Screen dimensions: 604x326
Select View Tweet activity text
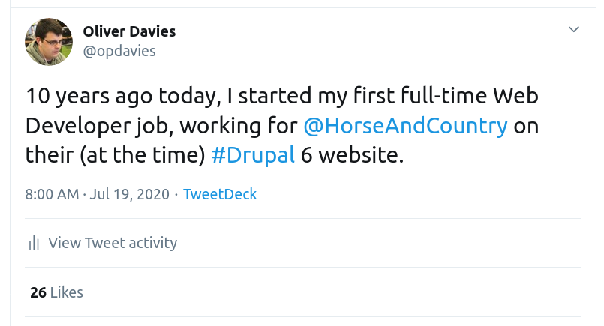[x=113, y=243]
